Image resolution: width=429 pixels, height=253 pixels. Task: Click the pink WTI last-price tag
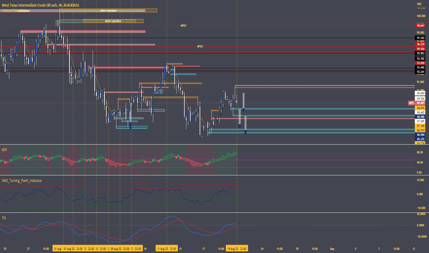pyautogui.click(x=411, y=103)
